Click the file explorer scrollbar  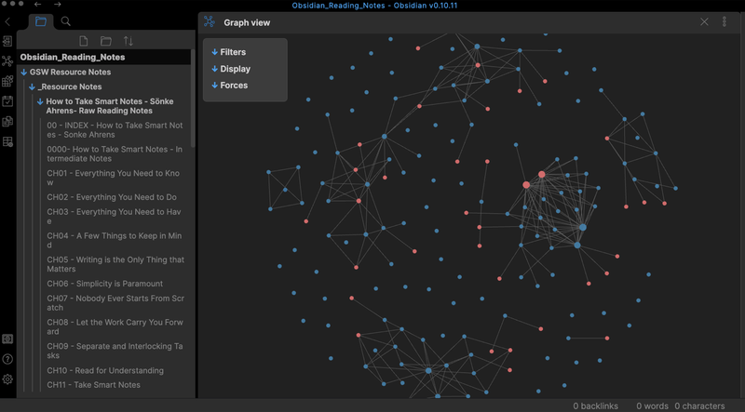tap(193, 99)
